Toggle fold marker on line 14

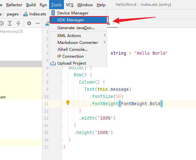[x=61, y=125]
